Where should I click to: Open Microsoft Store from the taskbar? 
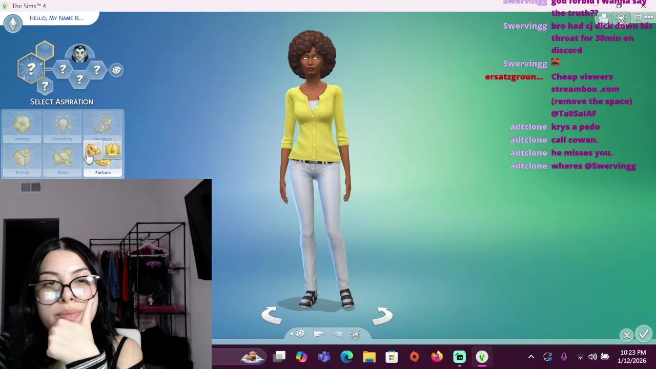point(392,357)
